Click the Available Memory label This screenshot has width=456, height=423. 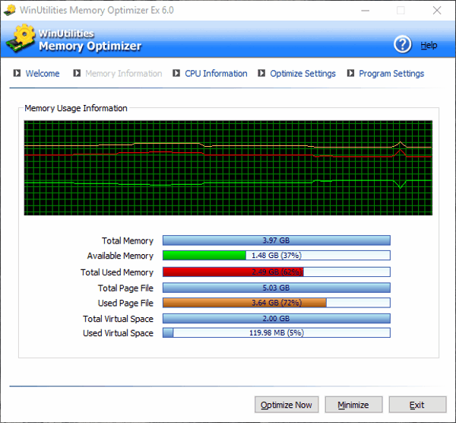pyautogui.click(x=120, y=256)
